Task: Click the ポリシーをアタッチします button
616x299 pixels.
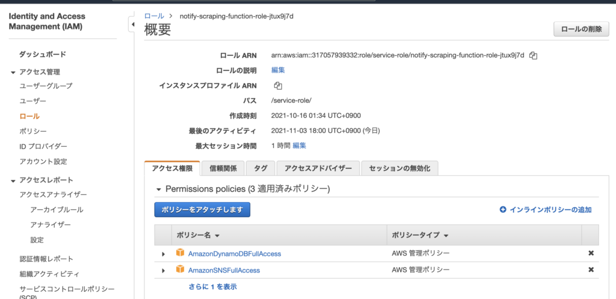Action: pos(202,210)
